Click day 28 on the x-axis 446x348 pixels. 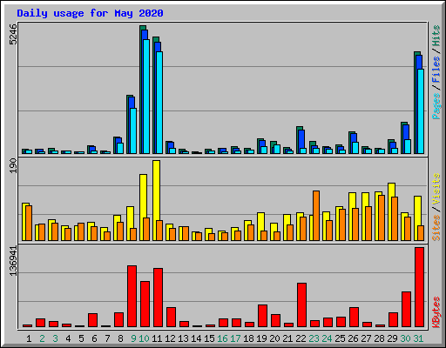(x=379, y=338)
